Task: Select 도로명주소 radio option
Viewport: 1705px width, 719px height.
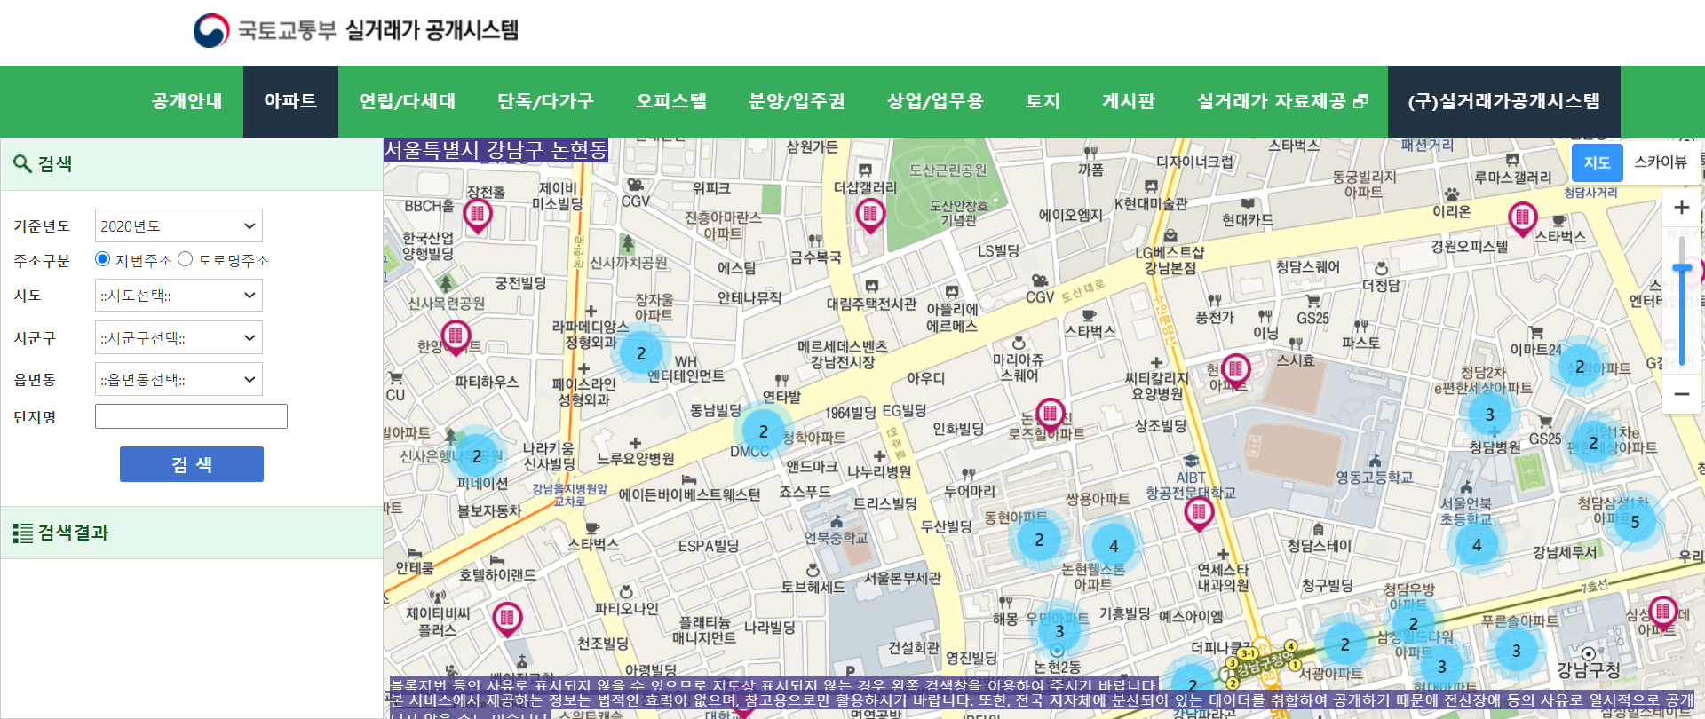Action: [185, 259]
